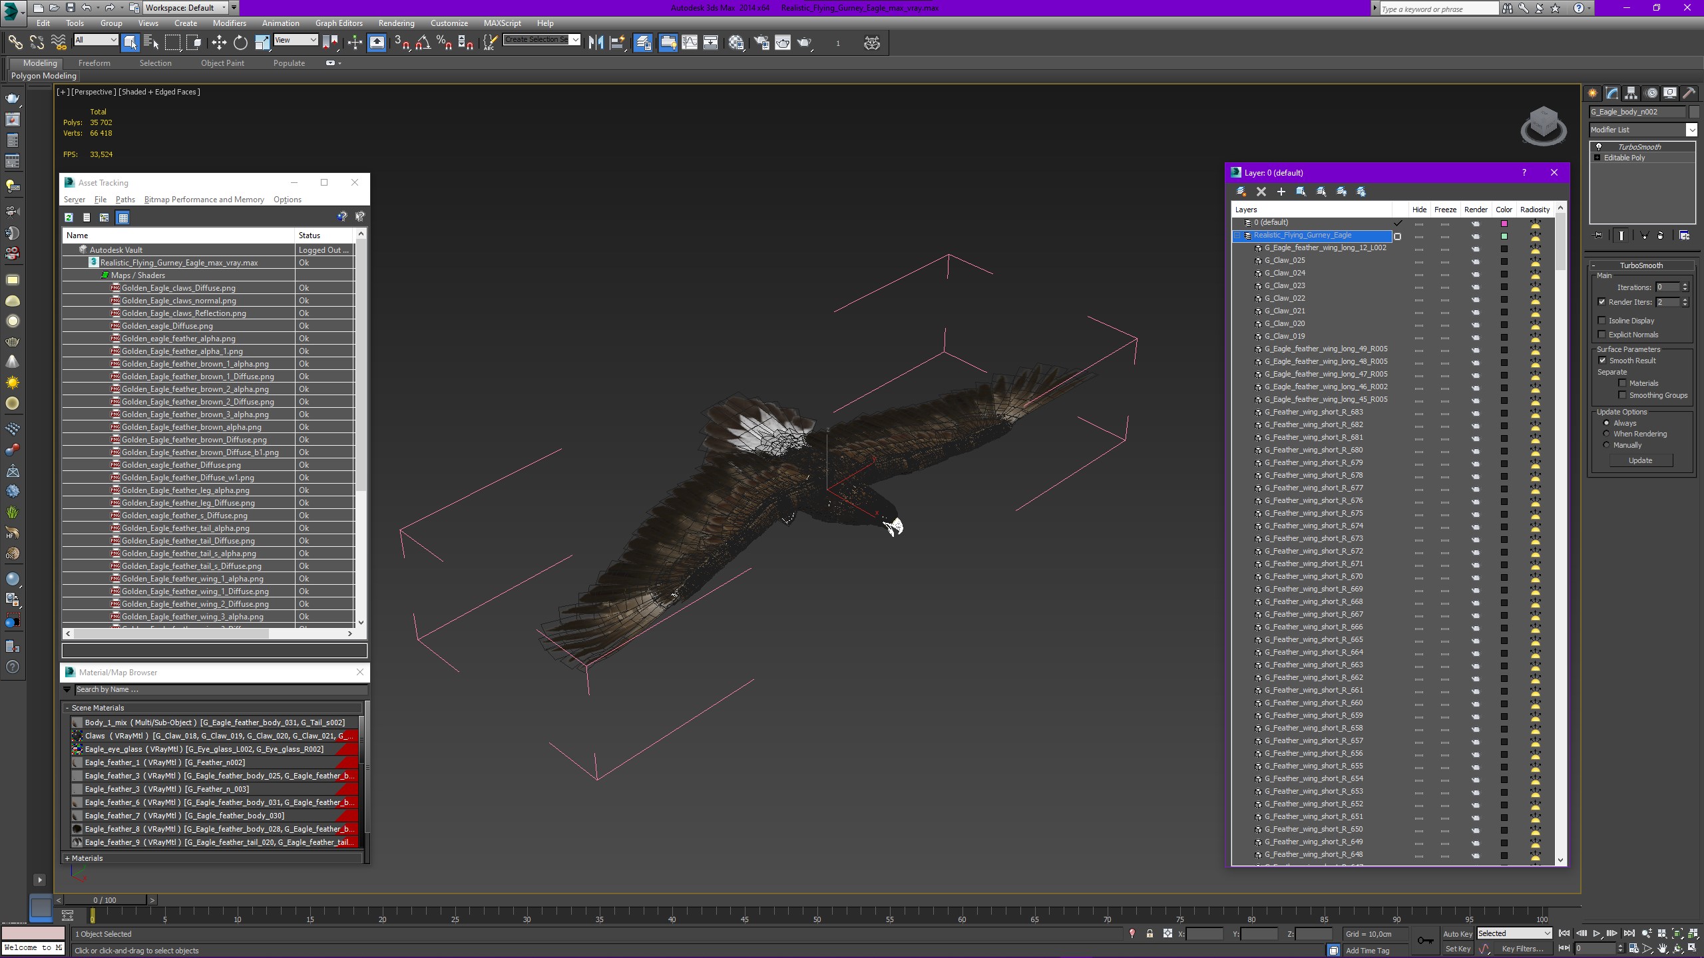This screenshot has width=1704, height=958.
Task: Add selected objects to layer plus icon
Action: [1281, 192]
